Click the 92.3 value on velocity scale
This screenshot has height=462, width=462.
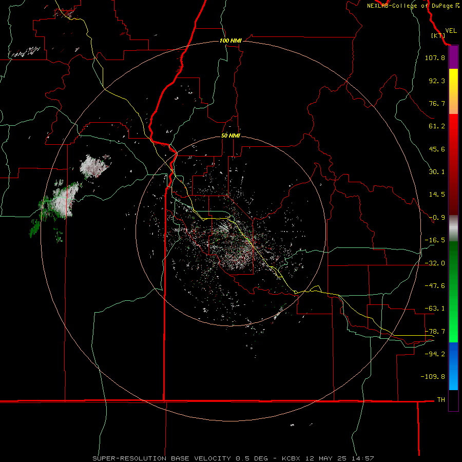coord(437,81)
